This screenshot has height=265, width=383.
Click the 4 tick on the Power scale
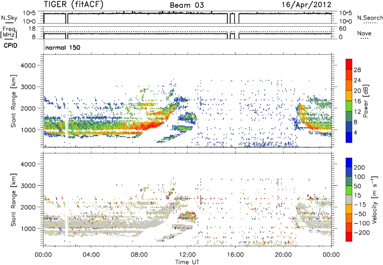pos(355,133)
